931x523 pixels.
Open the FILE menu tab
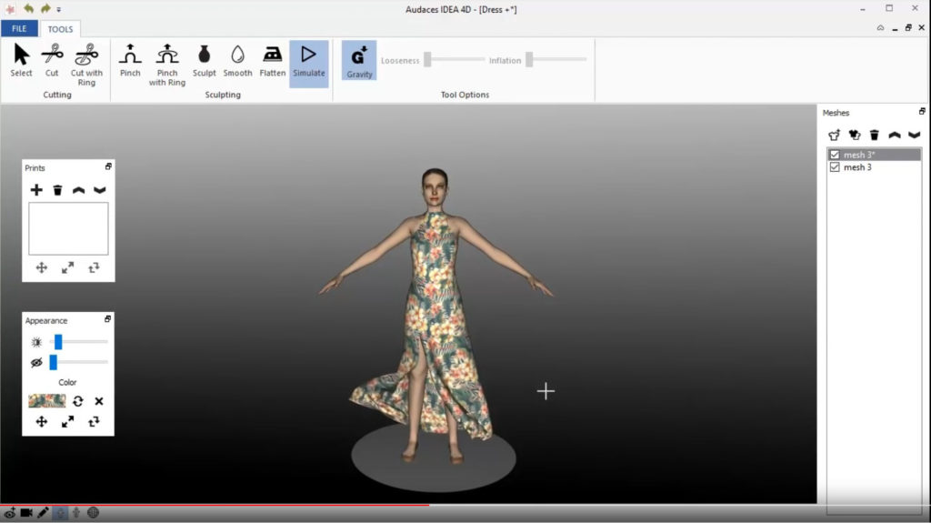tap(19, 29)
